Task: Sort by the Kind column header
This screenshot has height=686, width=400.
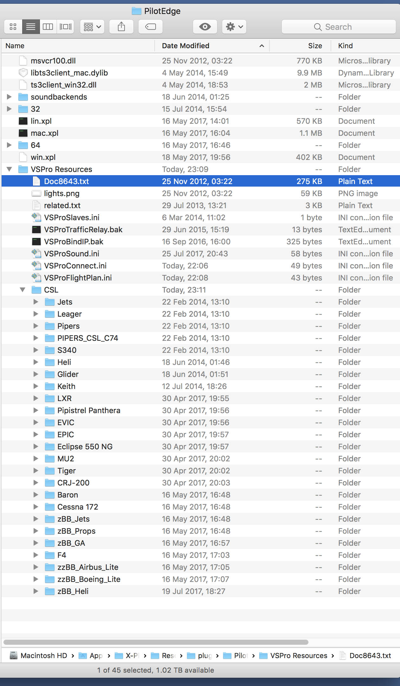Action: pos(365,46)
